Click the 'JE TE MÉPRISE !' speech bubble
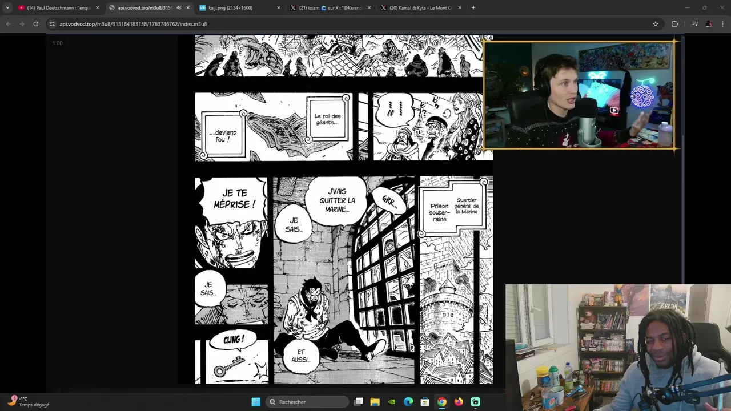731x411 pixels. 234,199
